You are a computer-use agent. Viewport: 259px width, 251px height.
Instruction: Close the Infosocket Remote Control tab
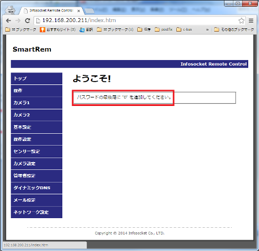coord(79,11)
